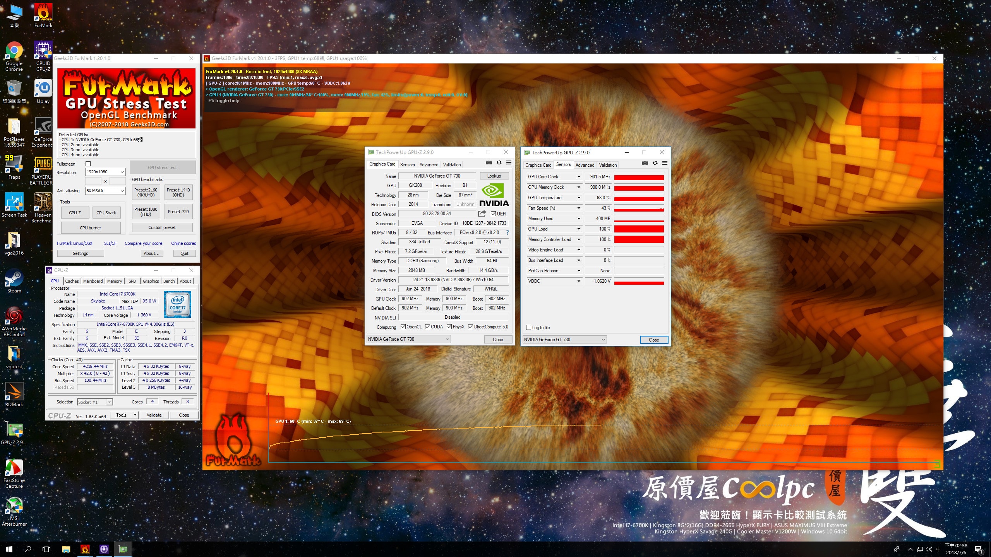Switch to CPU-Z Memory tab
This screenshot has height=557, width=991.
[114, 281]
